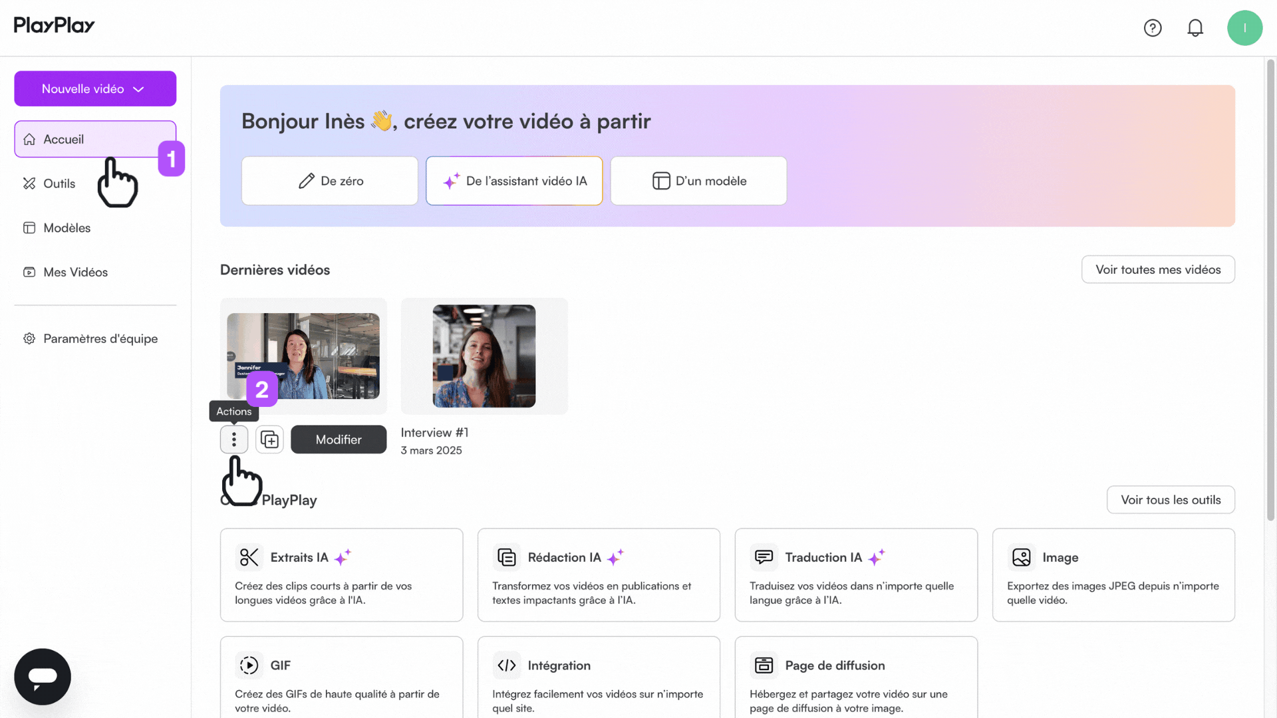The height and width of the screenshot is (718, 1277).
Task: Open Outils in the sidebar
Action: pos(59,183)
